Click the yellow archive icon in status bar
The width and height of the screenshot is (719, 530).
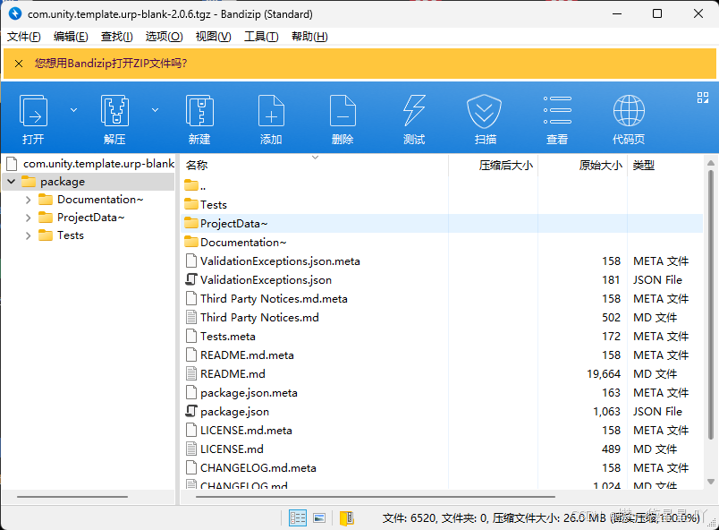click(347, 518)
